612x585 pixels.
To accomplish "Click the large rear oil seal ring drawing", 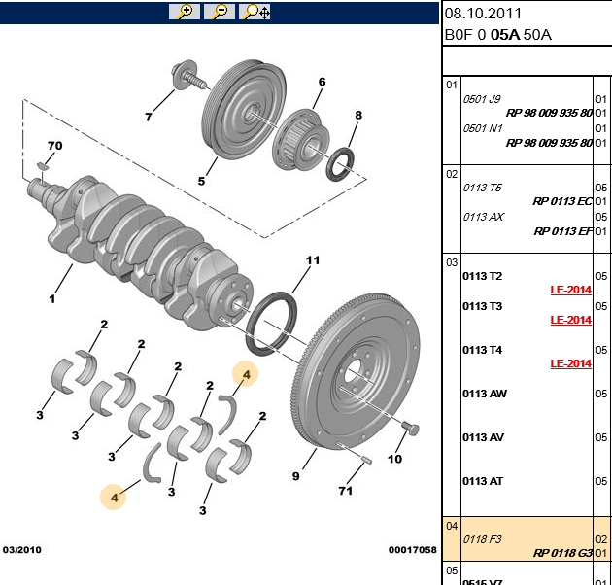I will tap(271, 324).
